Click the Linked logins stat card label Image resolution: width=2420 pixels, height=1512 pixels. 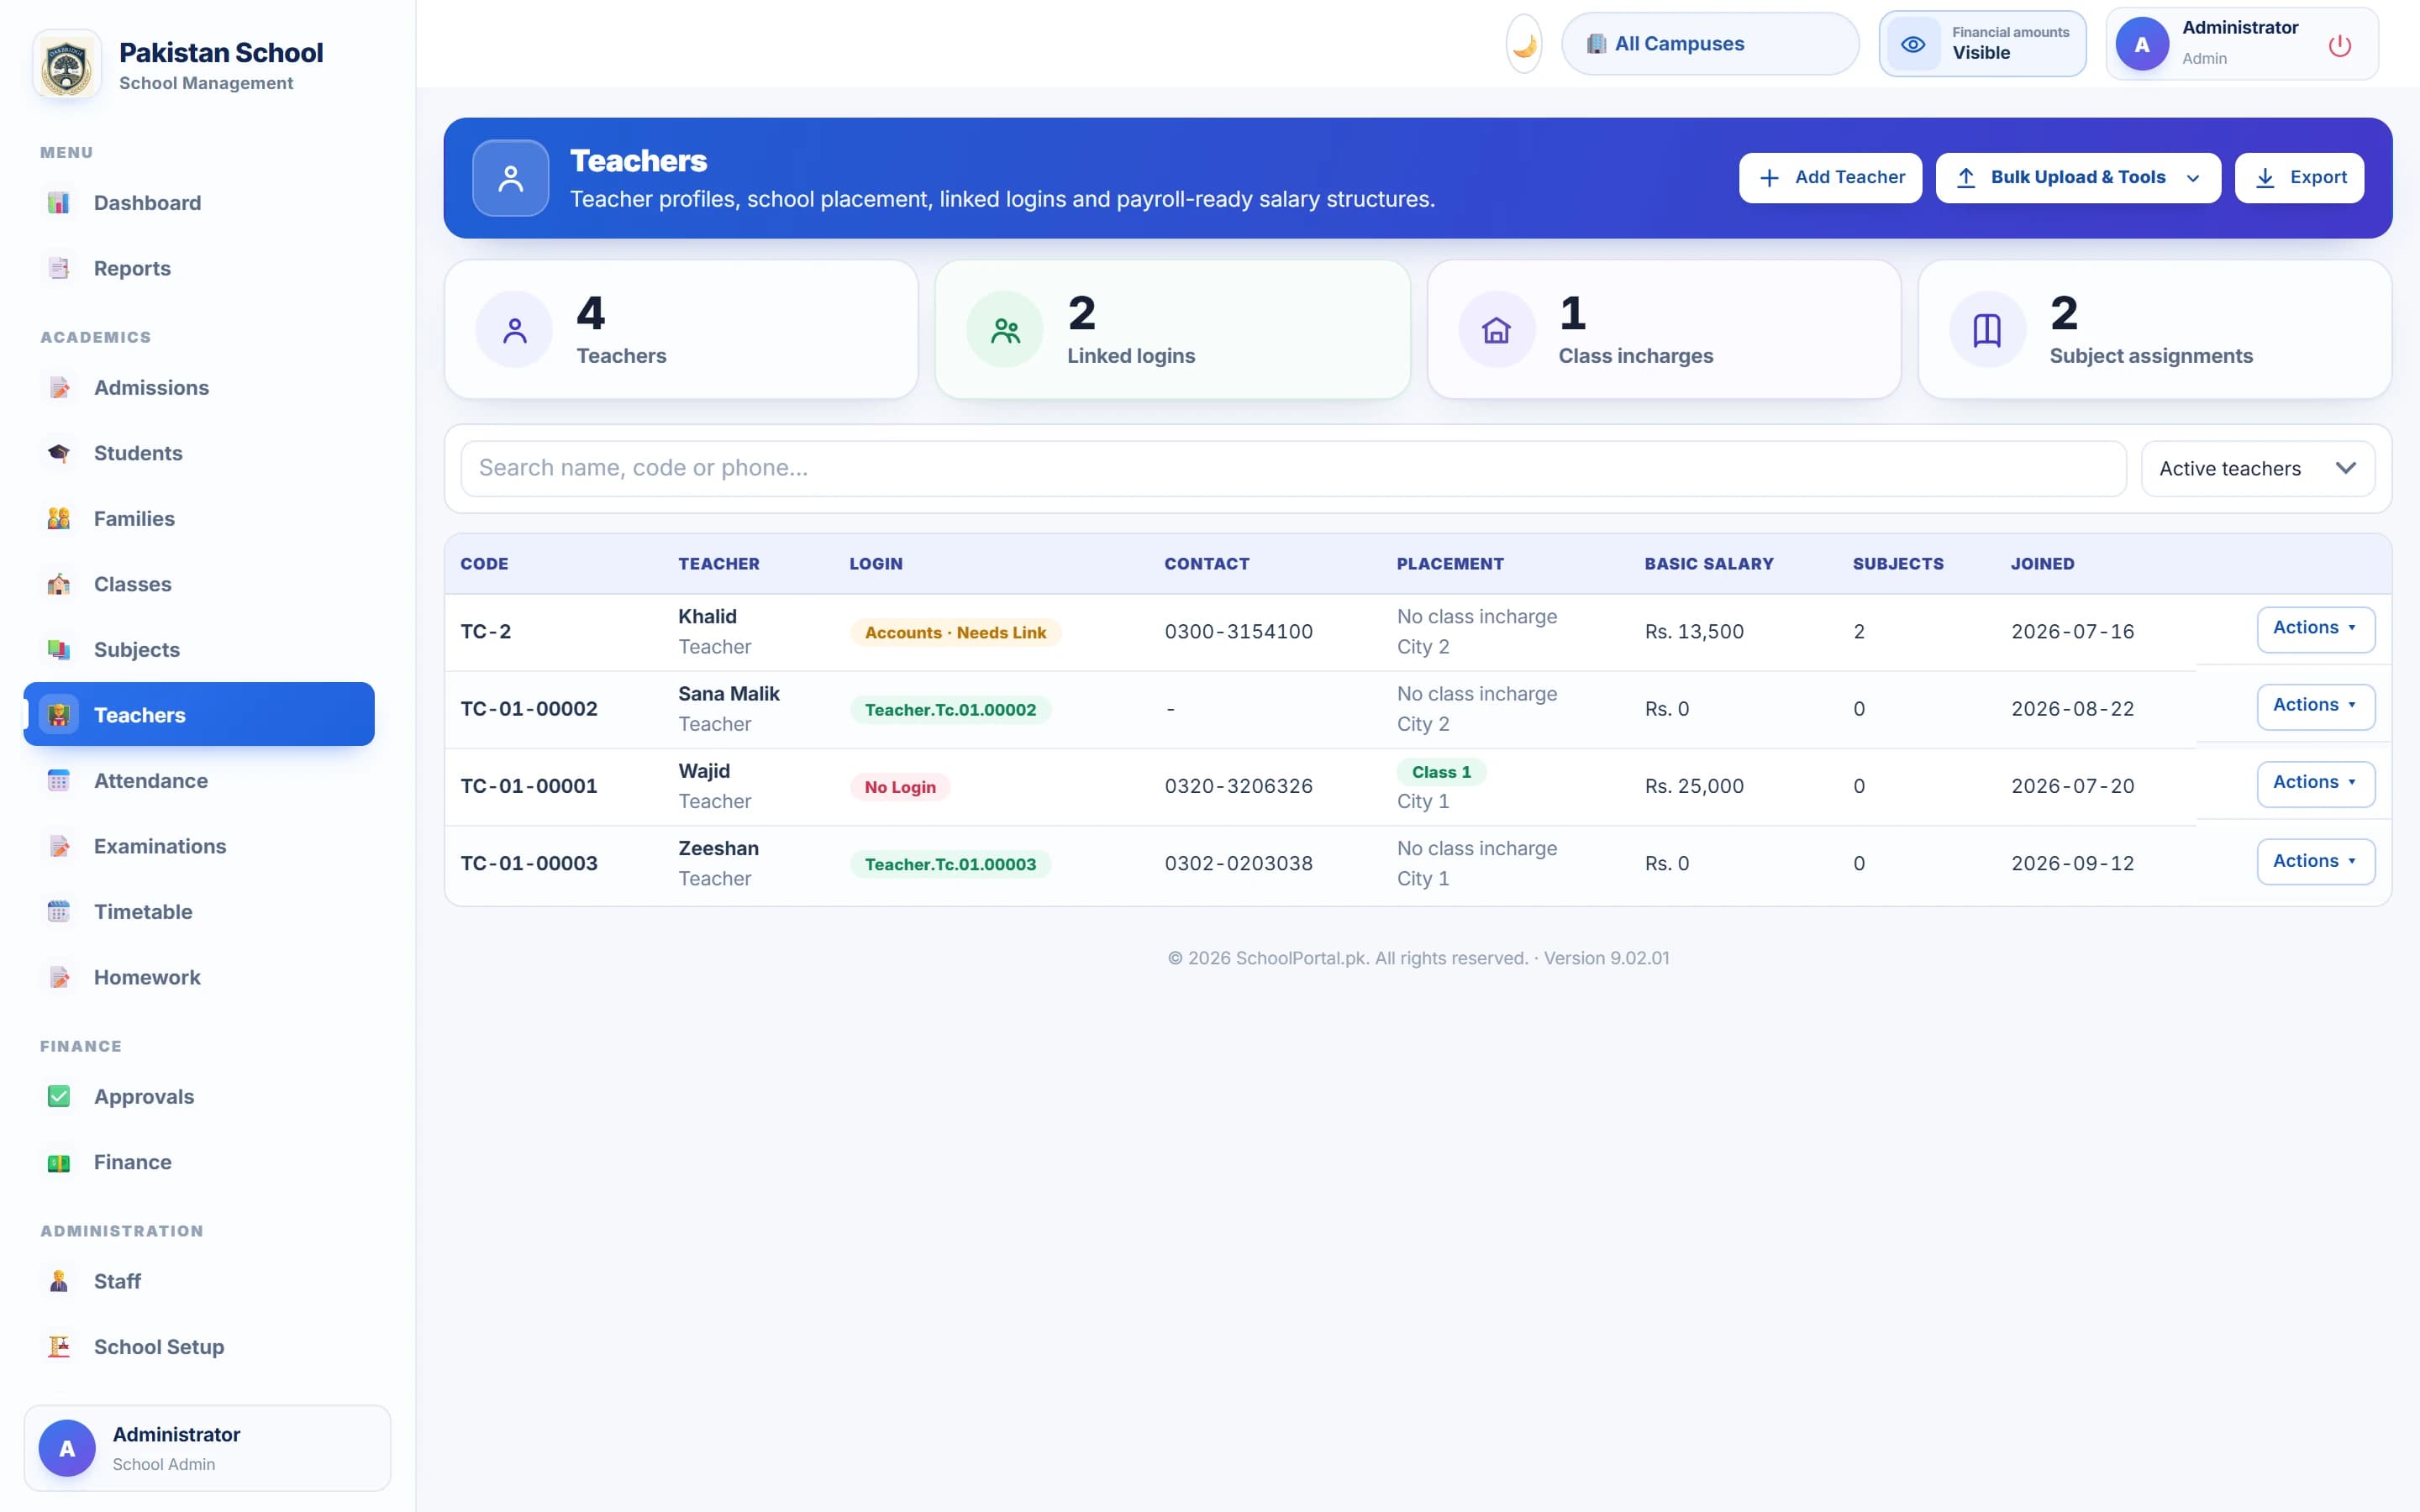[x=1131, y=356]
